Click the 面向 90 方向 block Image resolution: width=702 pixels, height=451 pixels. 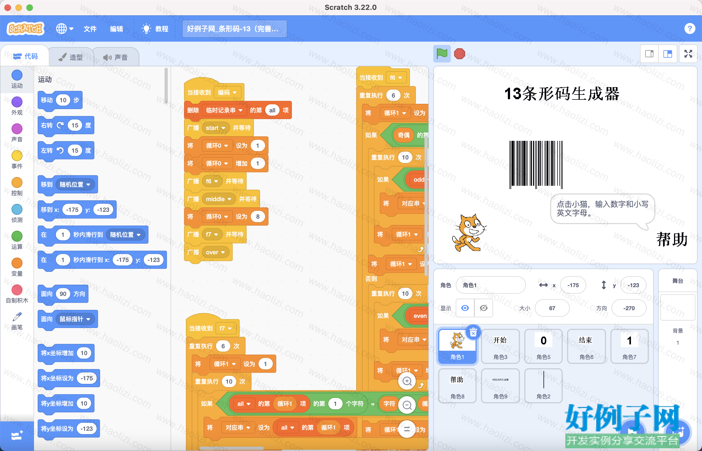point(63,294)
